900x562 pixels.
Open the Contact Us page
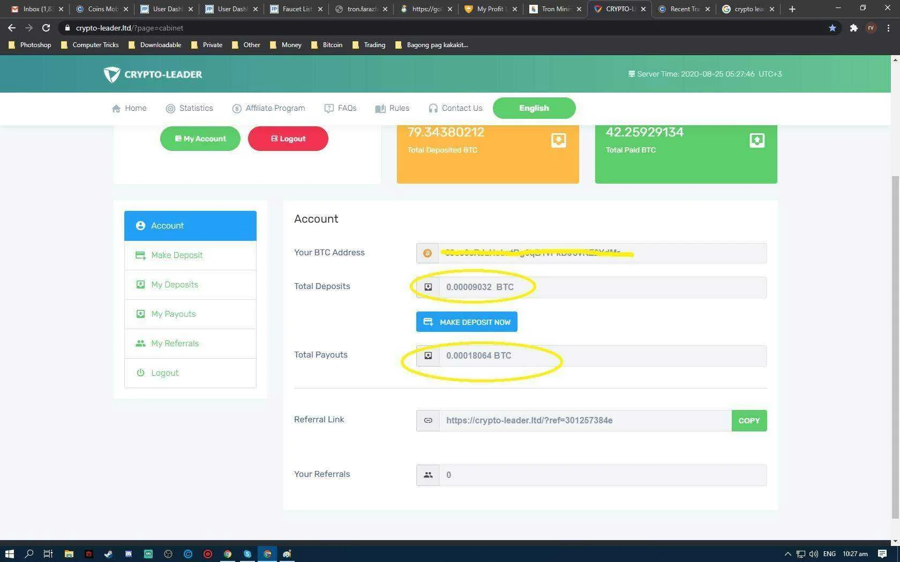(x=455, y=108)
